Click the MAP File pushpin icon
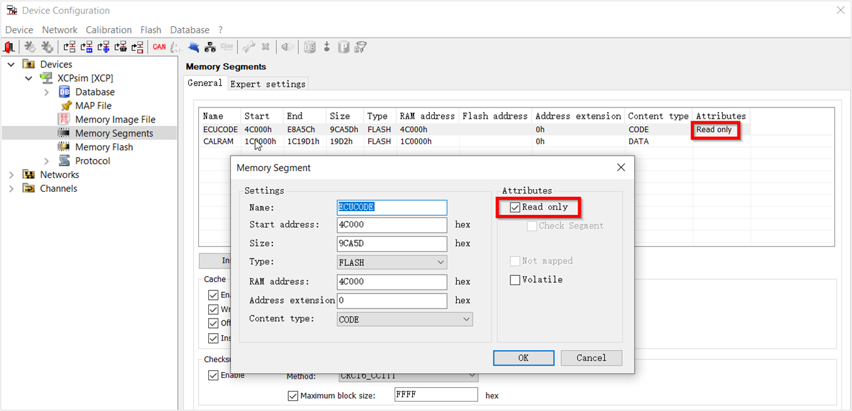Image resolution: width=852 pixels, height=411 pixels. click(x=65, y=106)
